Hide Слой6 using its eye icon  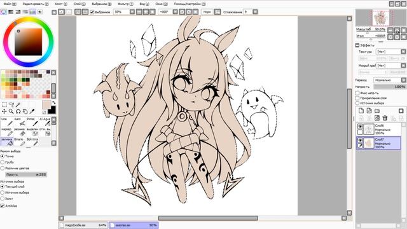(x=360, y=127)
